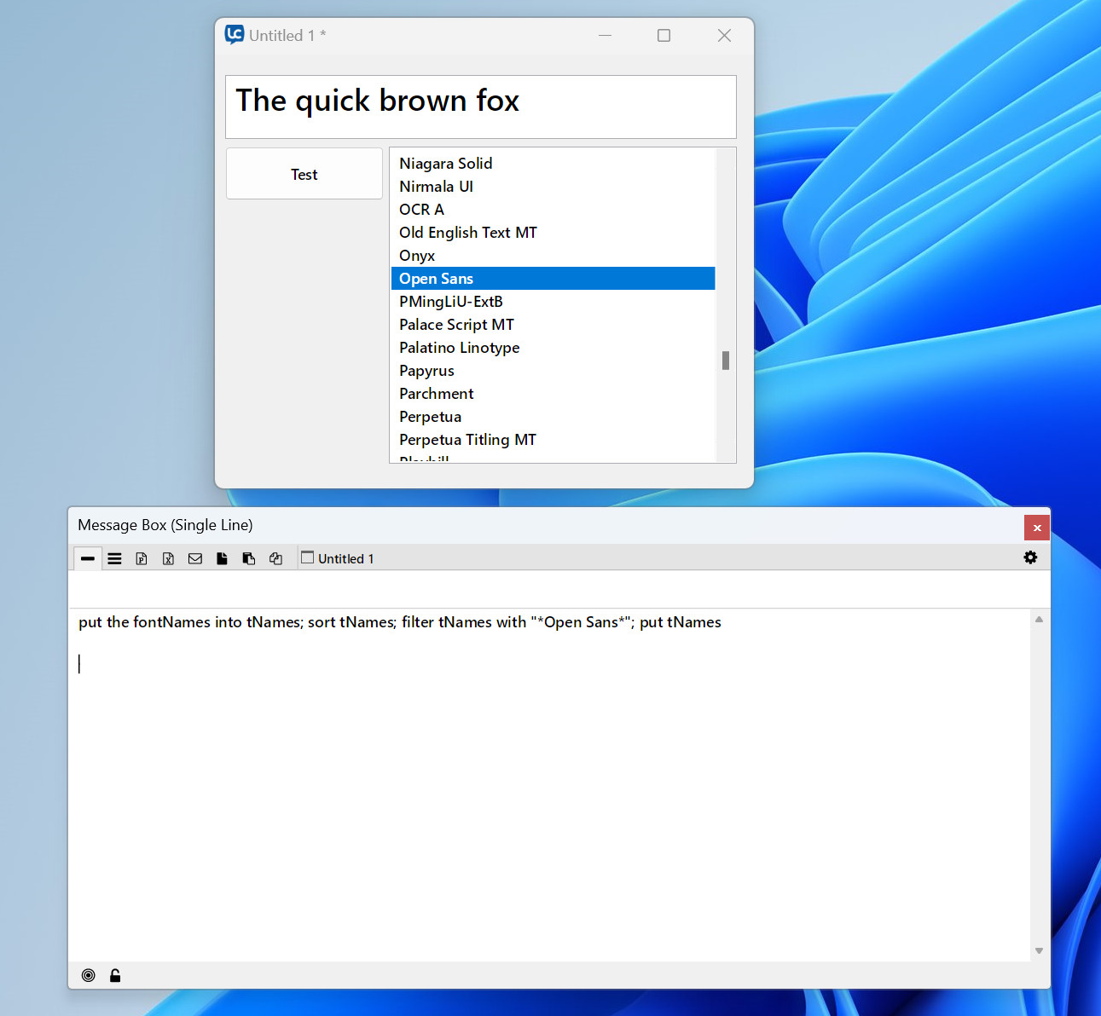1101x1016 pixels.
Task: Minimize the Untitled 1 window
Action: [x=606, y=36]
